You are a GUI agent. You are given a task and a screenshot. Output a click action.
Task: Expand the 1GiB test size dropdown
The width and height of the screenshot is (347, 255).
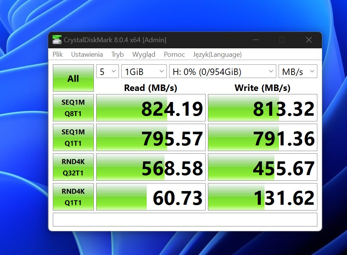tap(144, 71)
